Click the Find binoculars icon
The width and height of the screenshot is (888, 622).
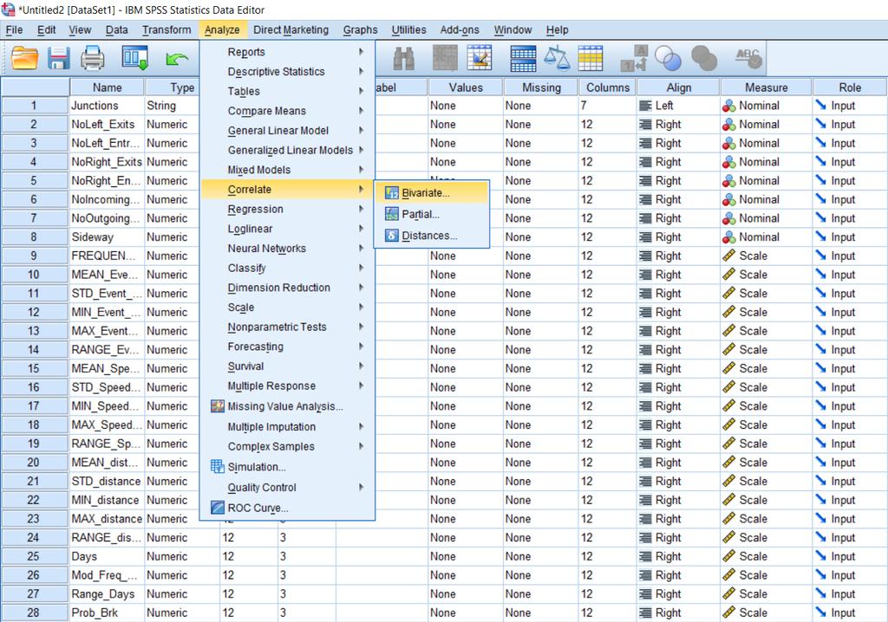404,59
